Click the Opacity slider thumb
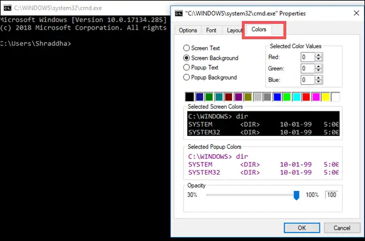The image size is (365, 241). [297, 196]
